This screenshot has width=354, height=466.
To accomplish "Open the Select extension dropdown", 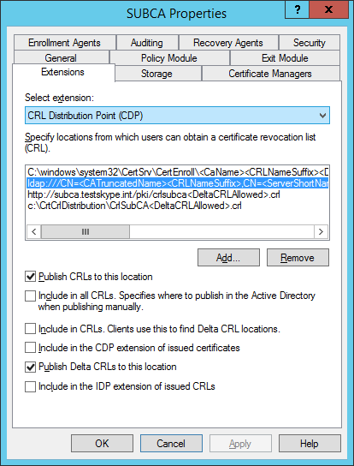I will (177, 116).
